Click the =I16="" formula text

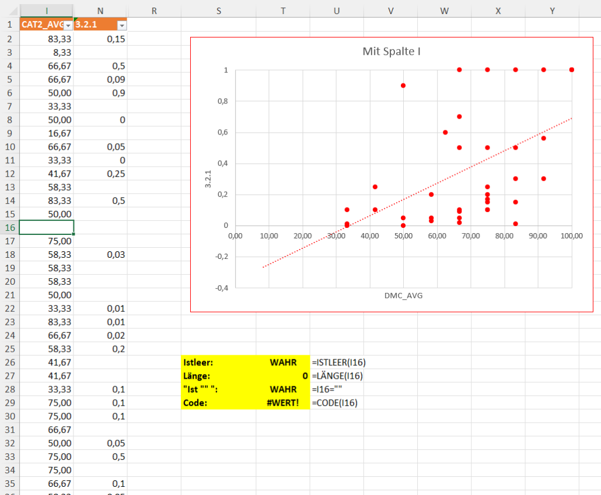[327, 389]
